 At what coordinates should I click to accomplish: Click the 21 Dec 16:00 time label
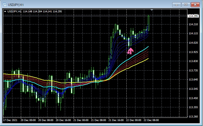(116, 120)
